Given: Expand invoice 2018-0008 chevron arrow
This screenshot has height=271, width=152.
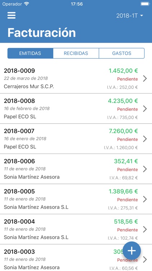Looking at the screenshot, I should pyautogui.click(x=145, y=109).
